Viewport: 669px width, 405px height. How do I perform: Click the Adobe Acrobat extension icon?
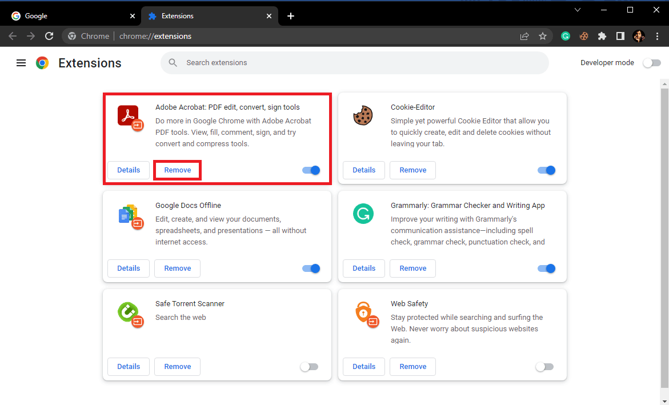point(130,117)
